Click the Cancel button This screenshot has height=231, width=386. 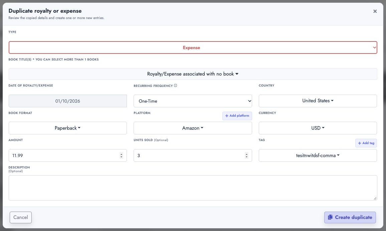click(21, 217)
